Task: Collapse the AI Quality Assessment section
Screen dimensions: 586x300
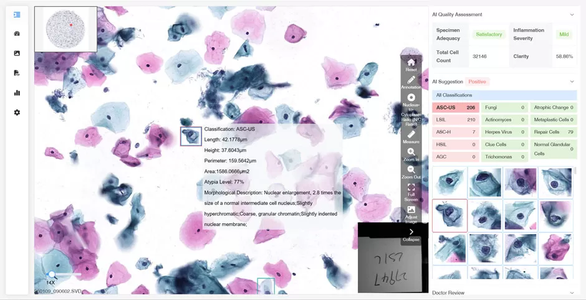Action: click(x=572, y=14)
